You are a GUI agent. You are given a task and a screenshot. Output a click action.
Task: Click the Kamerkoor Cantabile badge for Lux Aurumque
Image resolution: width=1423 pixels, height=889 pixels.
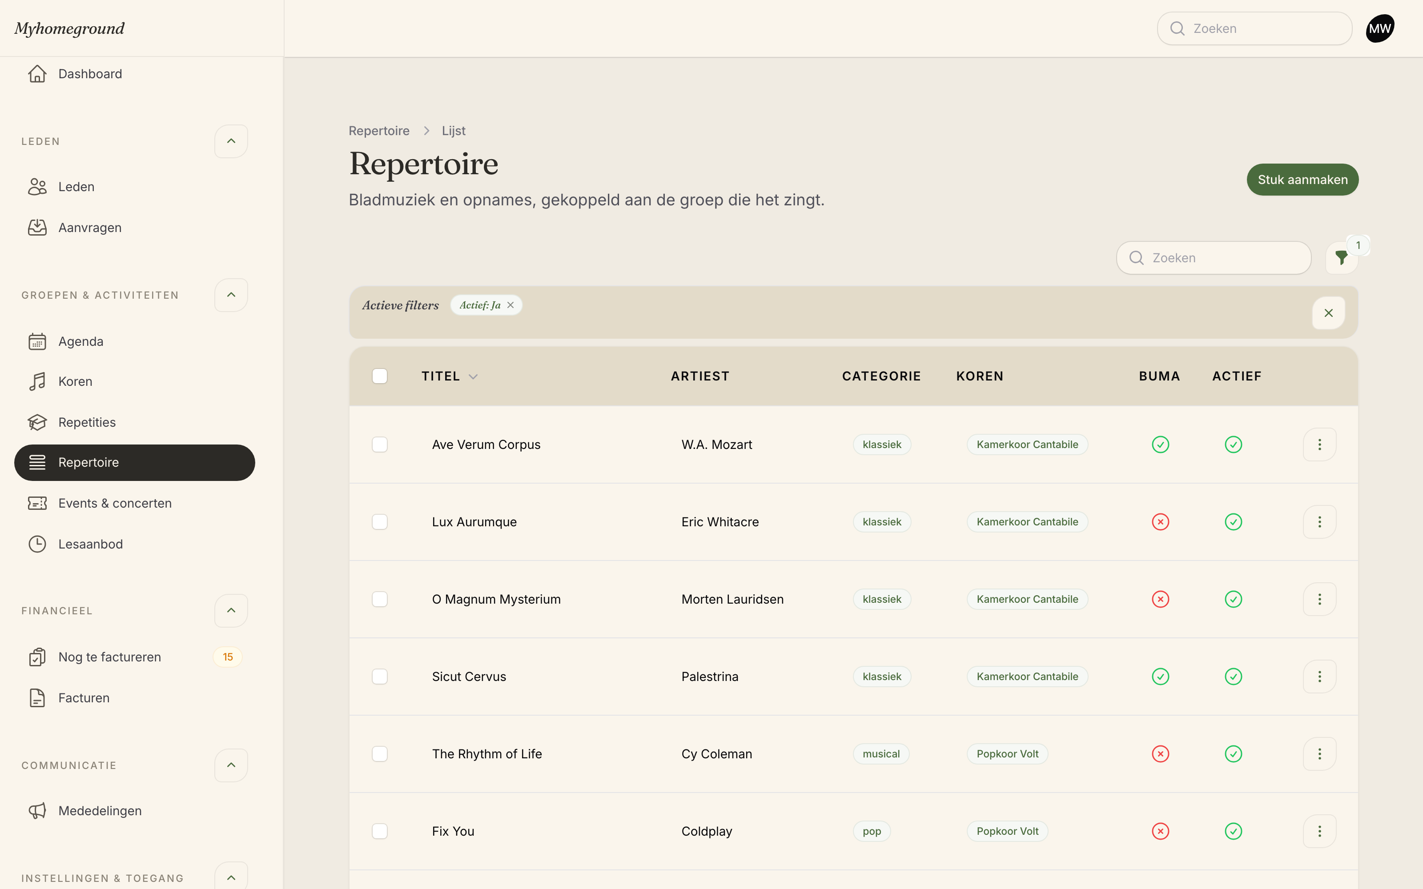point(1027,521)
